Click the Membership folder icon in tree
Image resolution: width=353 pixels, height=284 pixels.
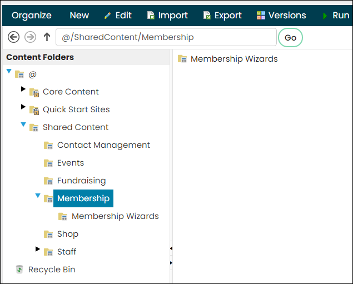tap(48, 198)
